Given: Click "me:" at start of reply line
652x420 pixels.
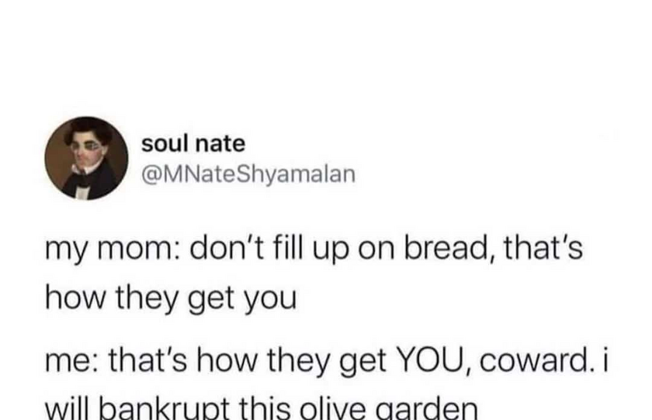Looking at the screenshot, I should [x=72, y=362].
